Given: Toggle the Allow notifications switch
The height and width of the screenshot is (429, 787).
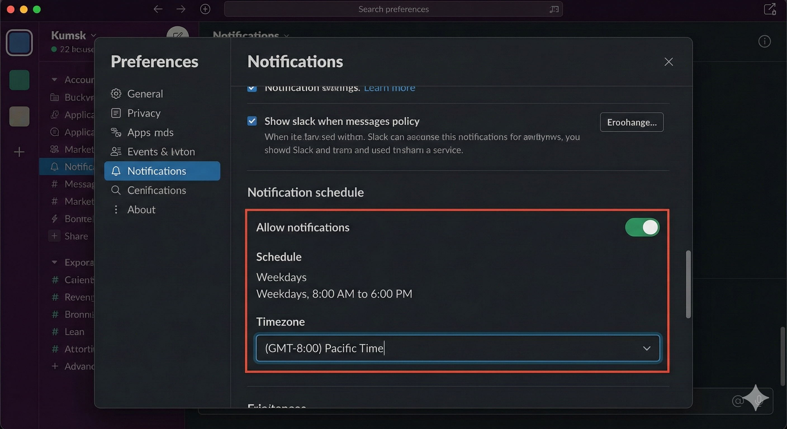Looking at the screenshot, I should [x=642, y=227].
